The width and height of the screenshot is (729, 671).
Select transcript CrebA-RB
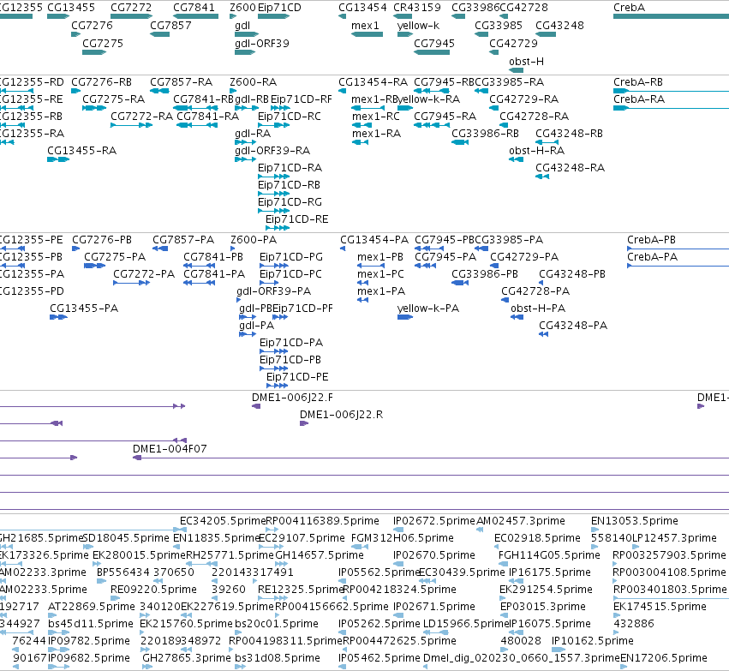[638, 82]
